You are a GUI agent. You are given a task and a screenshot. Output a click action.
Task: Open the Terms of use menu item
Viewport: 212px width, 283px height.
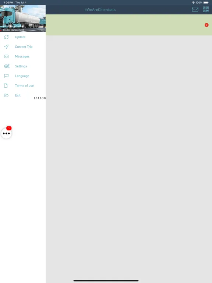pos(23,86)
